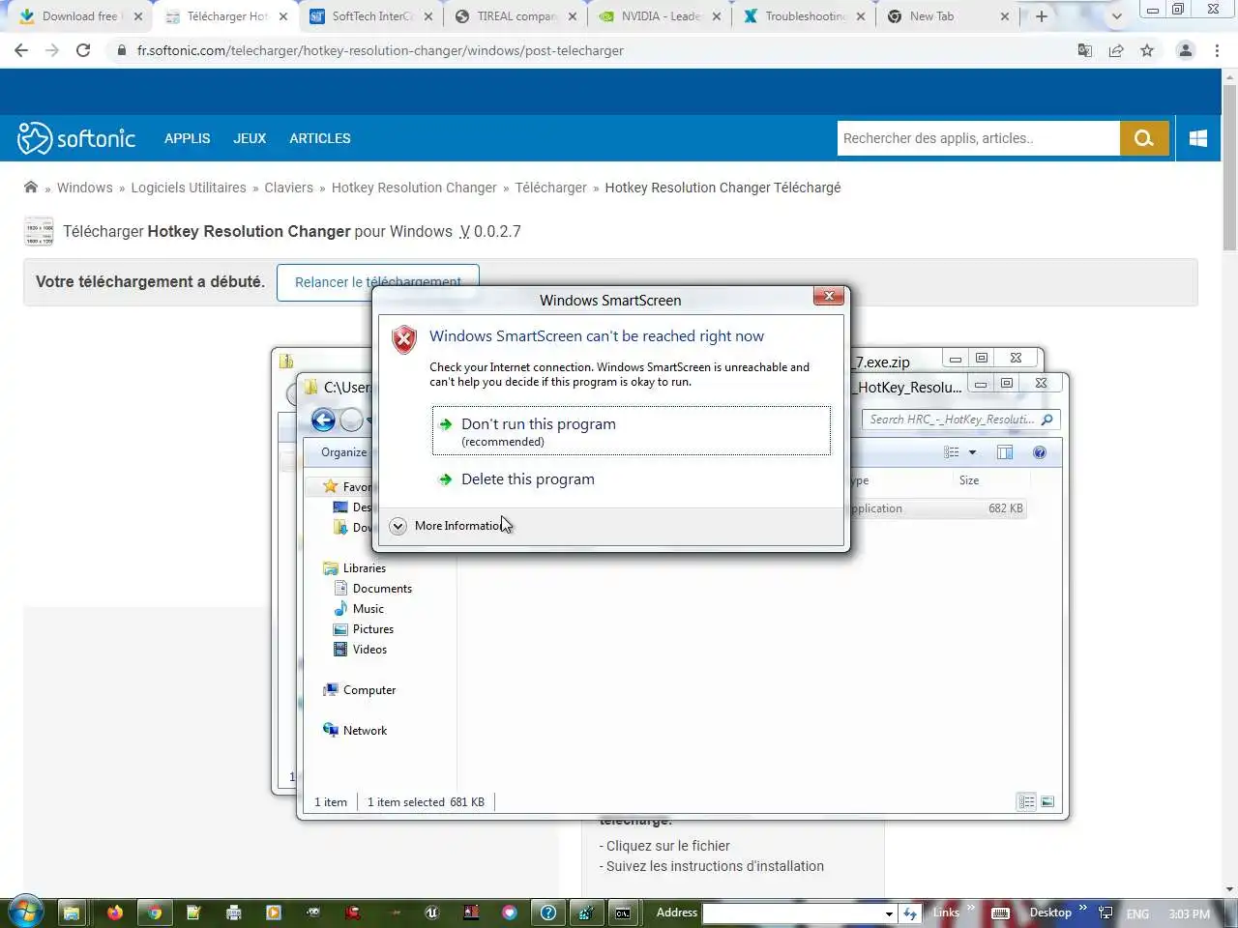Expand the taskbar Links chevron
The image size is (1238, 928).
971,907
